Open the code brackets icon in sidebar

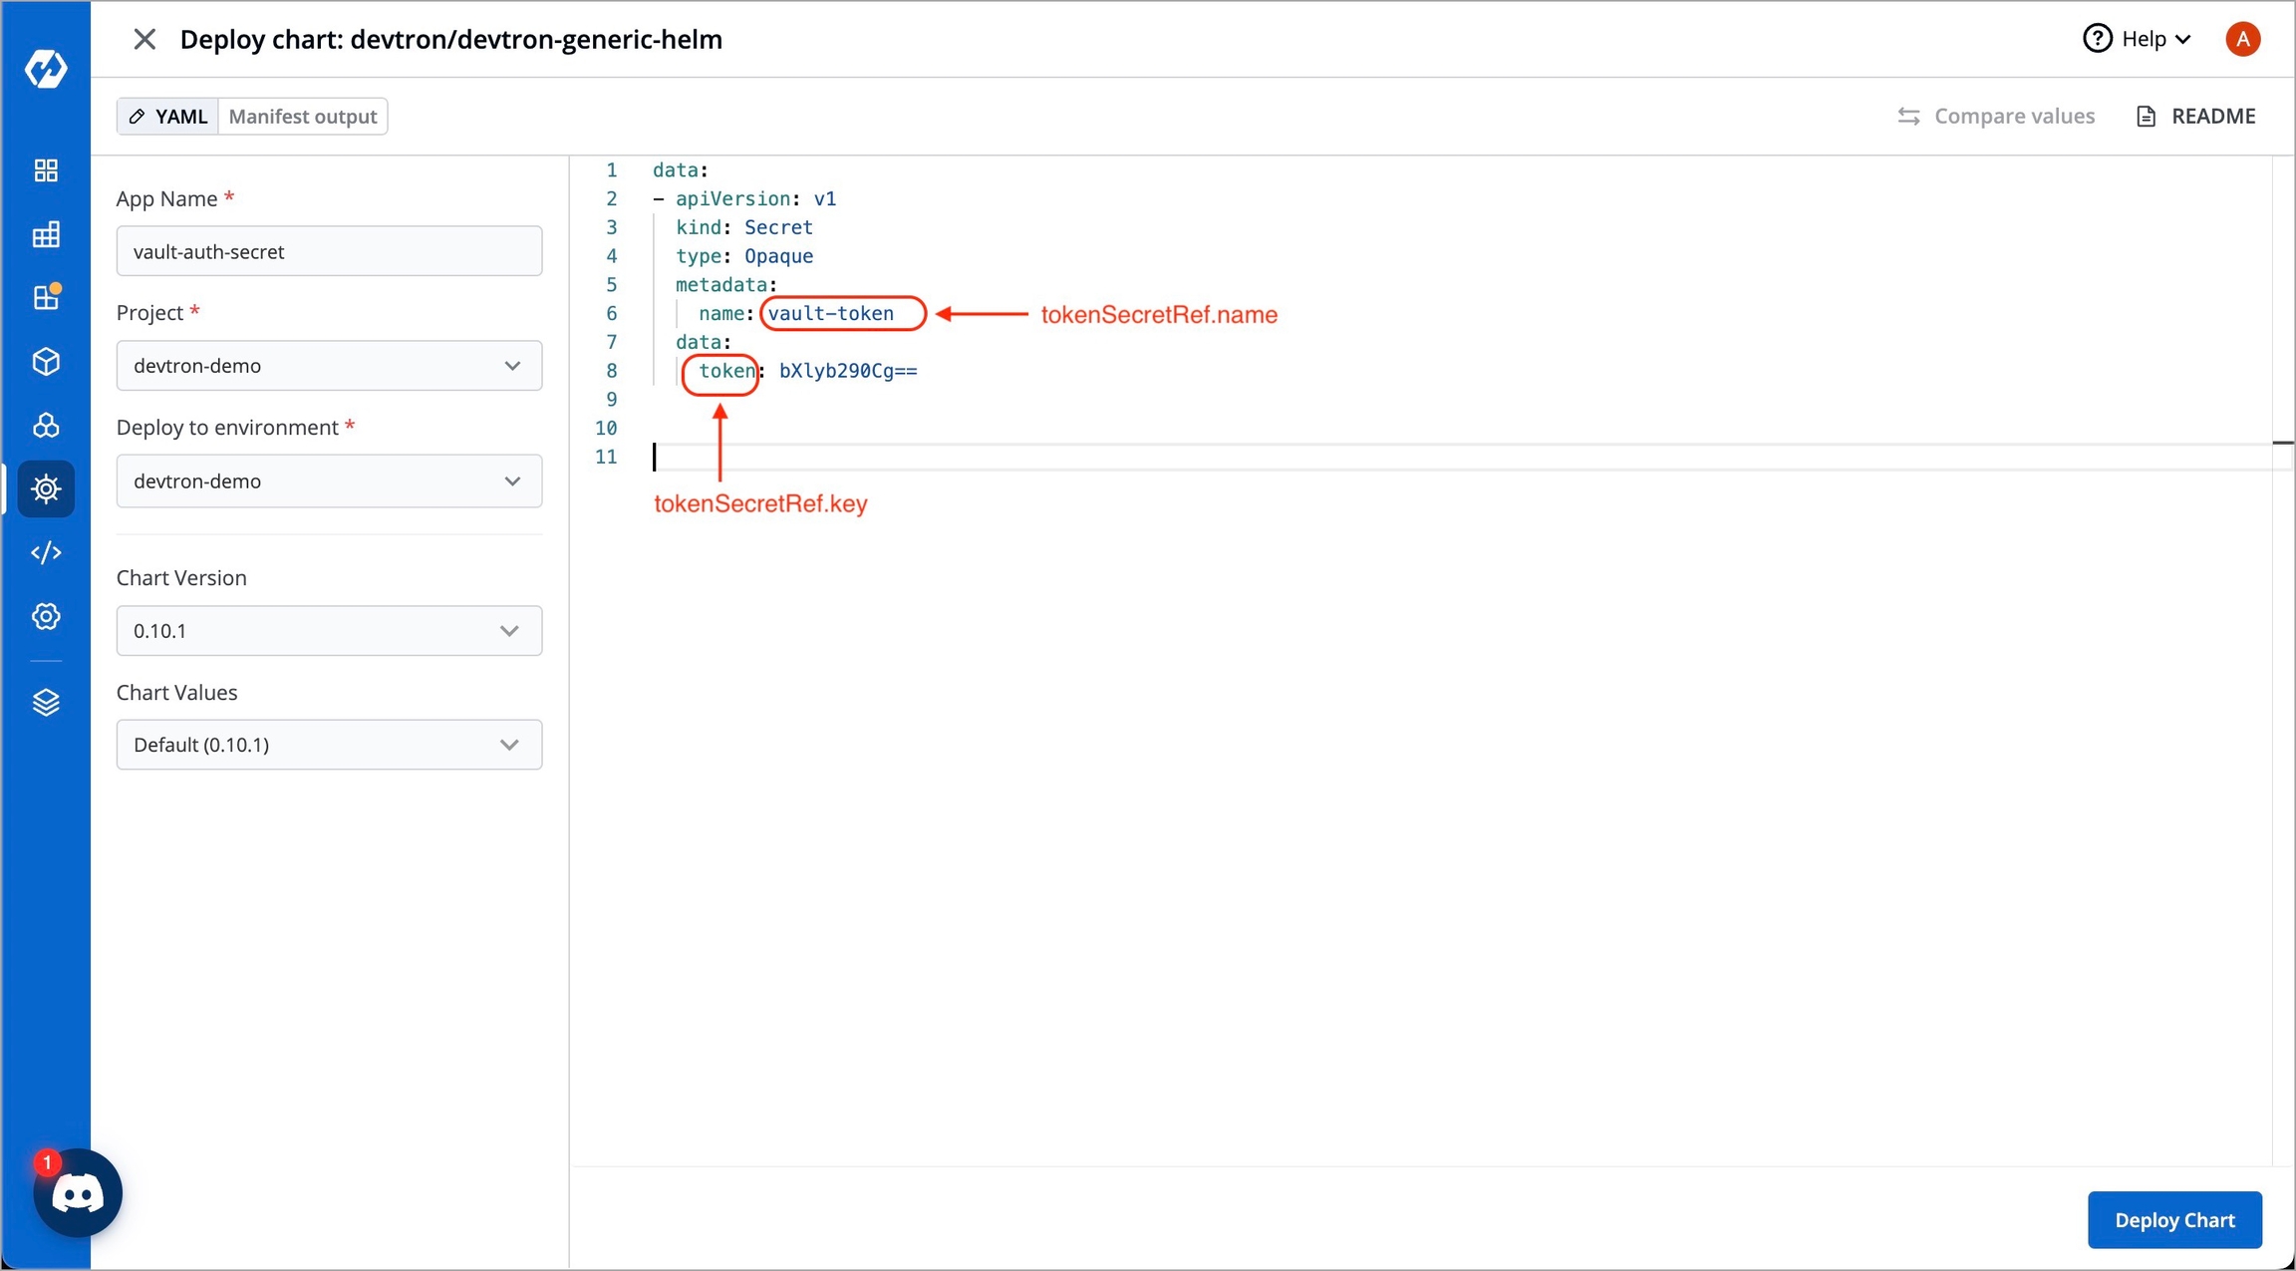coord(46,552)
